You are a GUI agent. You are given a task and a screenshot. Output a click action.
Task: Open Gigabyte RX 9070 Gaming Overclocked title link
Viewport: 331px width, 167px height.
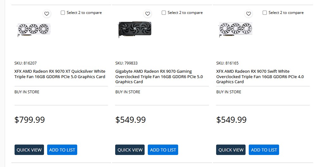pos(159,77)
